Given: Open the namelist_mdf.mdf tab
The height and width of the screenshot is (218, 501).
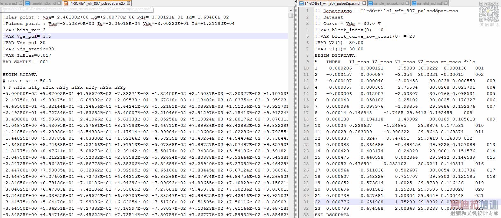Looking at the screenshot, I should (x=430, y=3).
